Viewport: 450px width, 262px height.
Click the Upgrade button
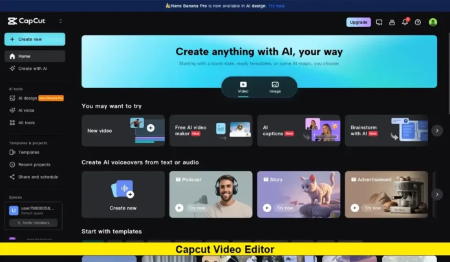(358, 22)
